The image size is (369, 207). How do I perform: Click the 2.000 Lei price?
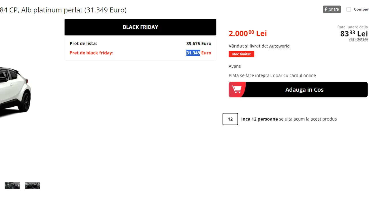pyautogui.click(x=248, y=33)
